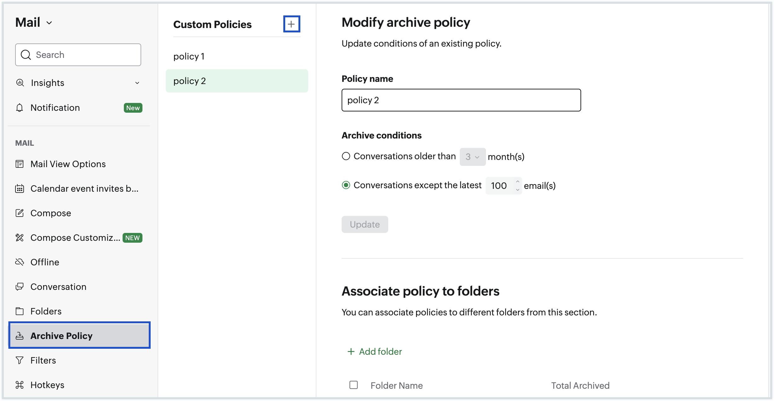Screen dimensions: 774x401
Task: Increase the latest emails count stepper
Action: pyautogui.click(x=517, y=182)
